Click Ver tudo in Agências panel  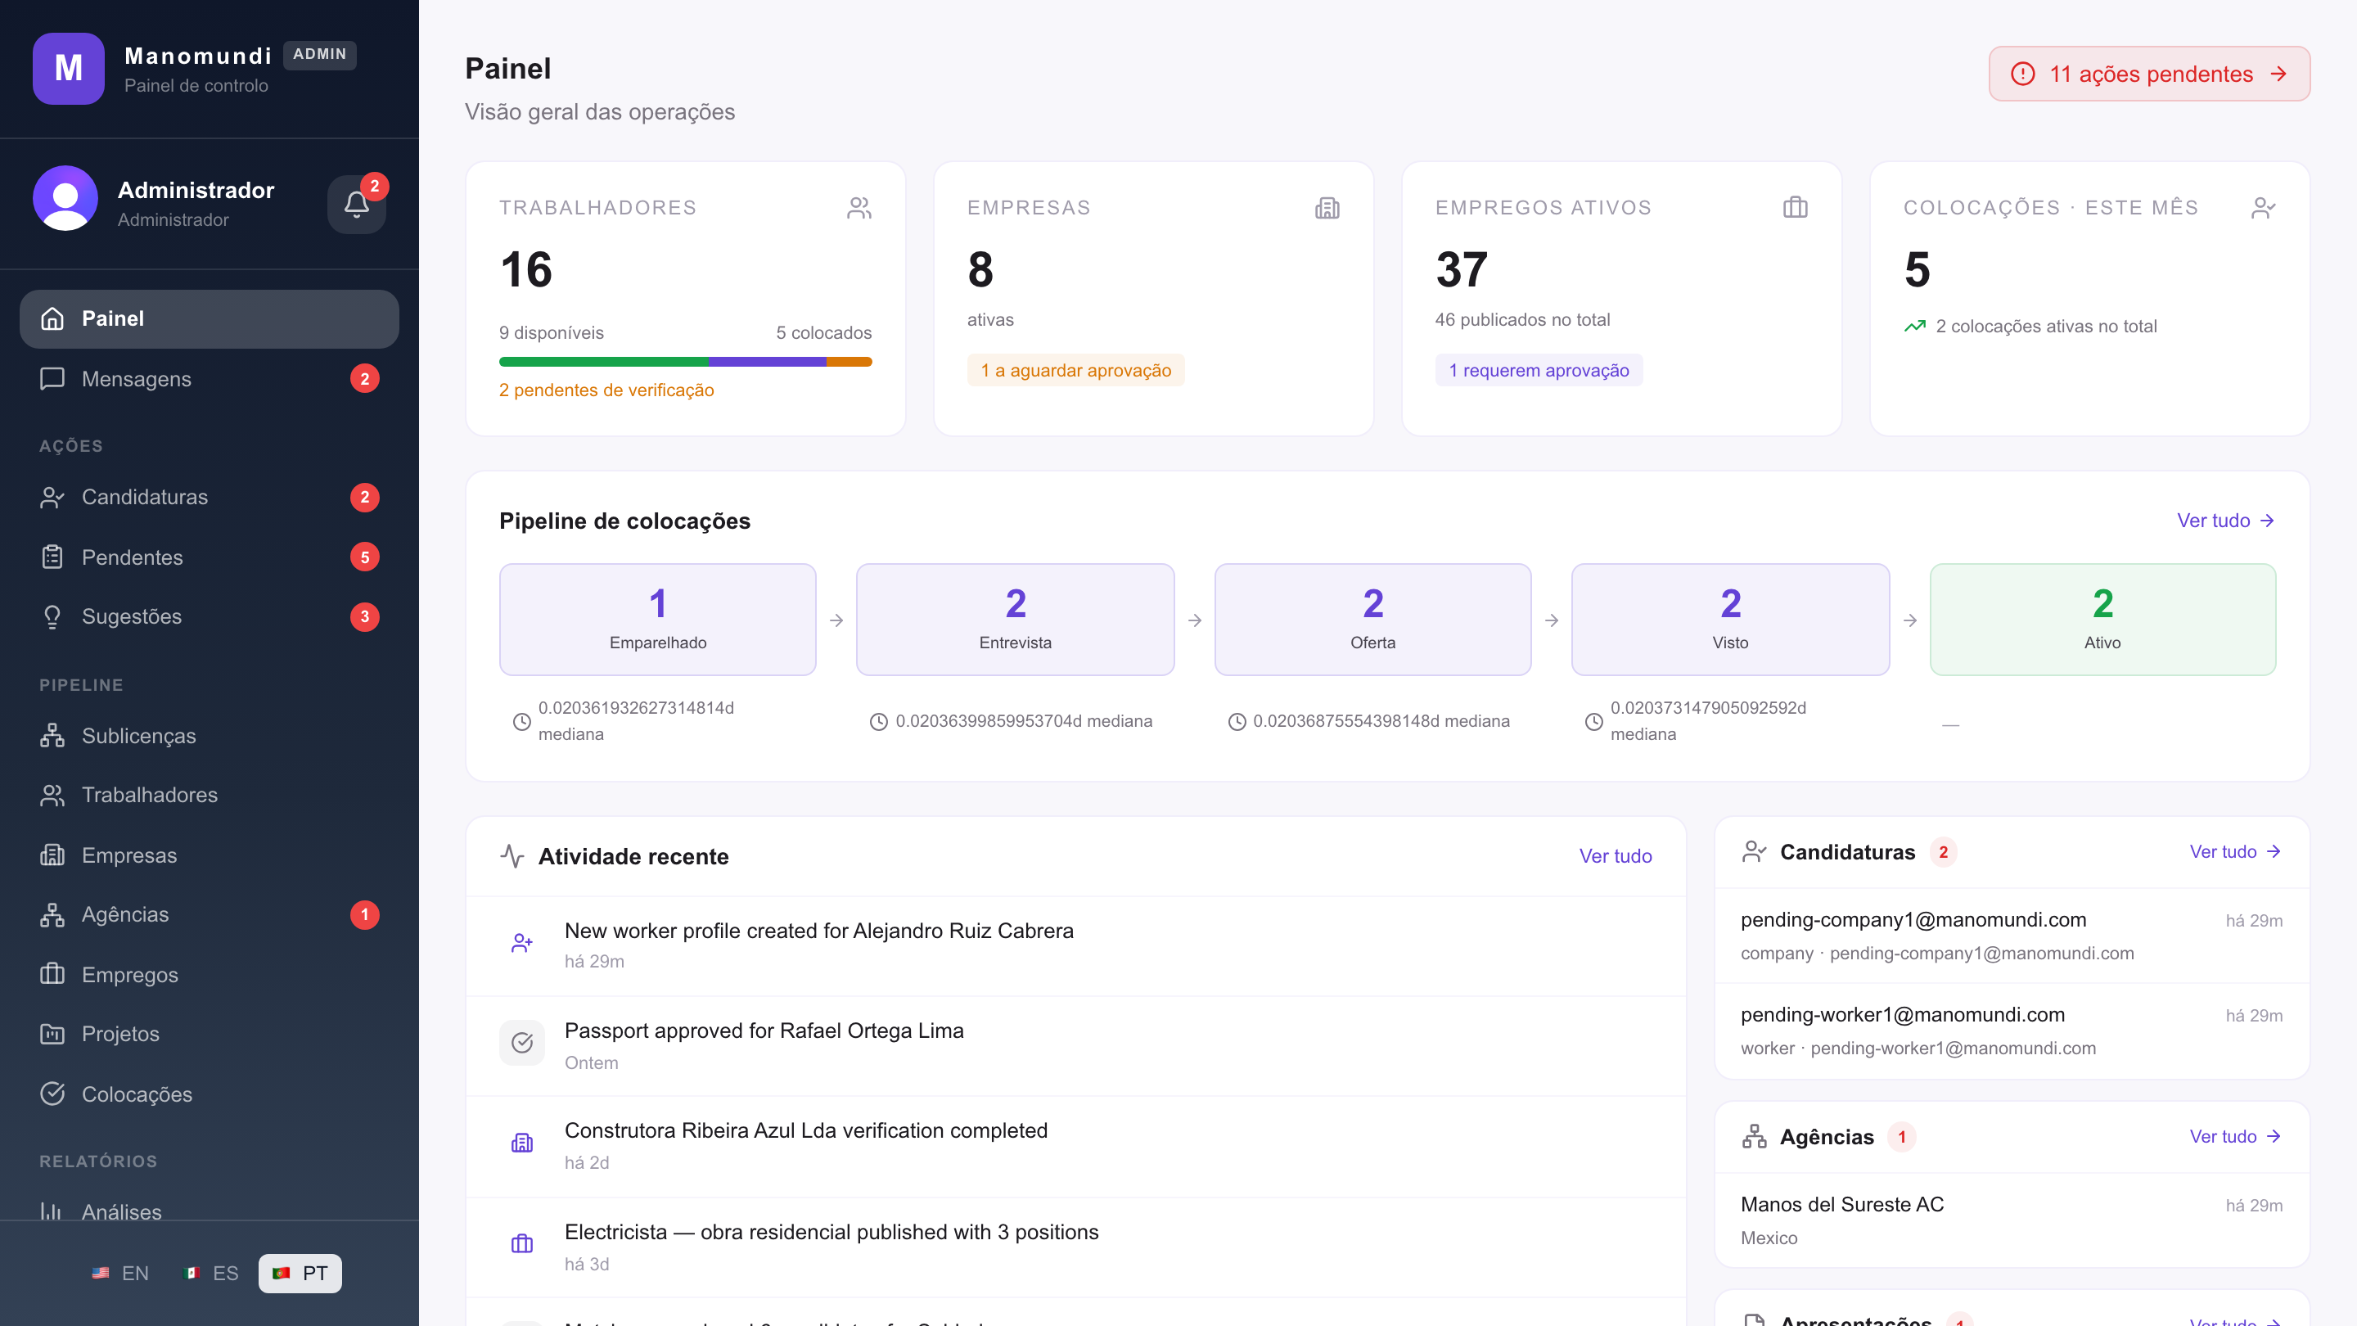click(2235, 1137)
